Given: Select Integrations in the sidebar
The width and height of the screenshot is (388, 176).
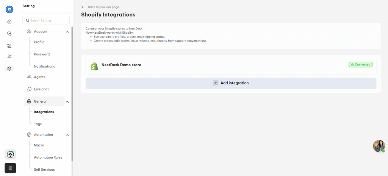Looking at the screenshot, I should point(44,112).
